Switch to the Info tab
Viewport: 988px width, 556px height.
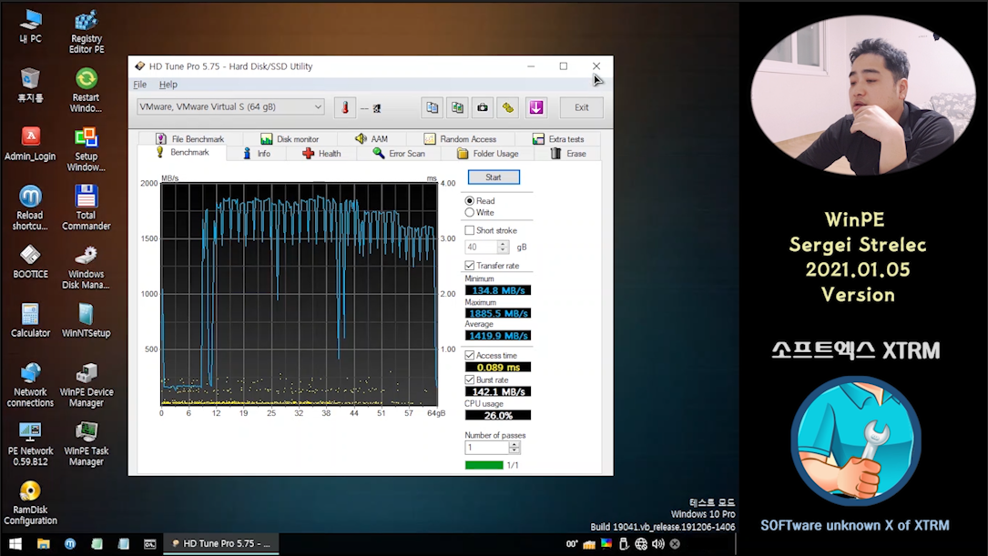[257, 154]
